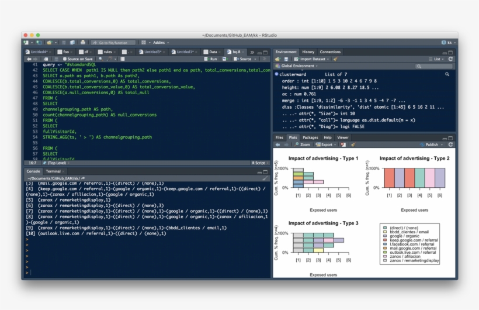Close the bq.R tab
This screenshot has height=310, width=479.
(243, 52)
